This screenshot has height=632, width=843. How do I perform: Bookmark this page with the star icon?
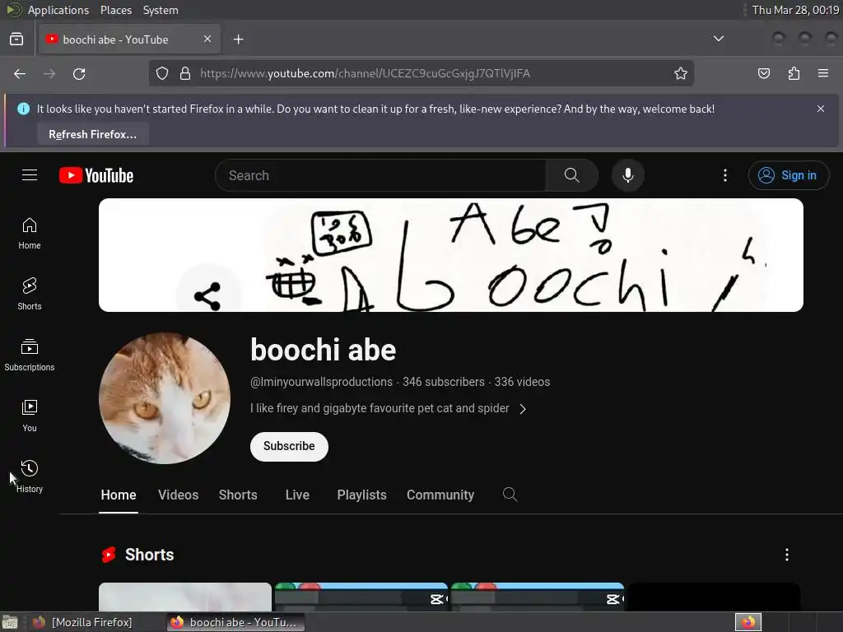pyautogui.click(x=681, y=73)
